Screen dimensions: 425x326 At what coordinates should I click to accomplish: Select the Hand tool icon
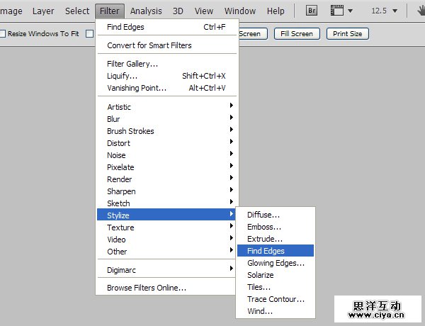tap(419, 11)
